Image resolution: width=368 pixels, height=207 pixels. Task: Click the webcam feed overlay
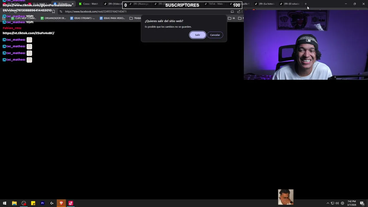306,45
